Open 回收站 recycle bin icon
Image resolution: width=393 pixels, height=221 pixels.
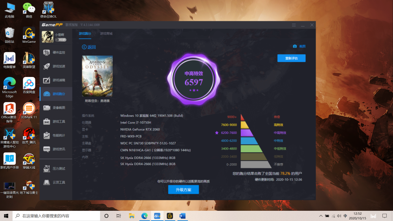9,35
